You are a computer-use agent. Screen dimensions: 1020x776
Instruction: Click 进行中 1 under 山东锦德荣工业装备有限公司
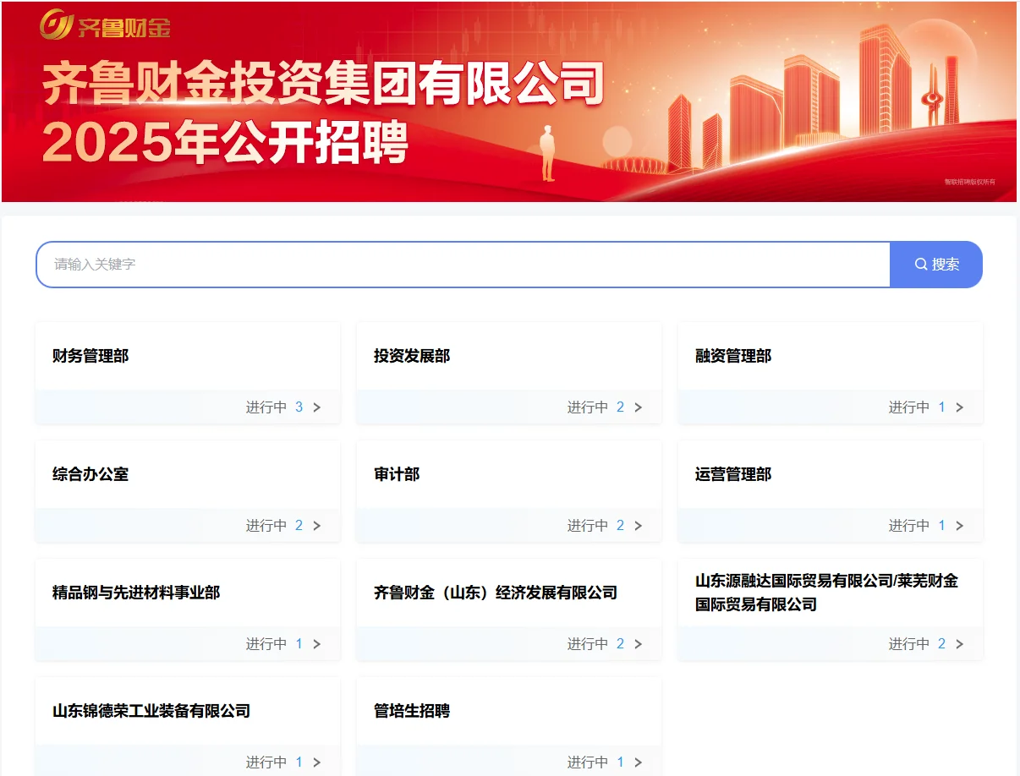pos(275,762)
